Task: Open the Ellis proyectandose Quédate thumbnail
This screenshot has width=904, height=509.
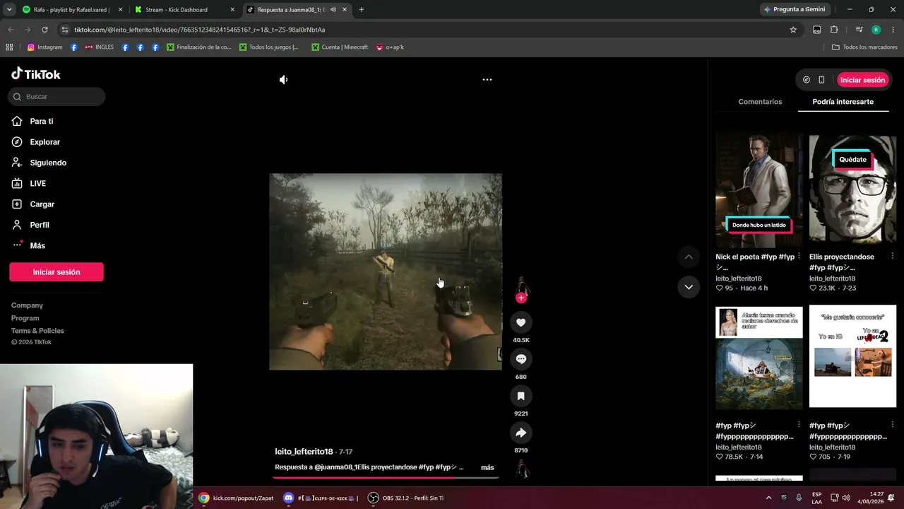Action: pyautogui.click(x=852, y=189)
